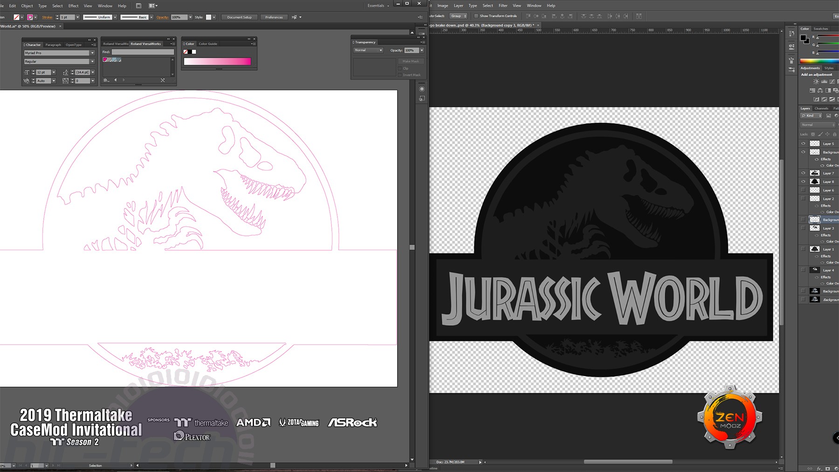
Task: Click the Find field in Roland VersaWorks panel
Action: click(x=143, y=52)
